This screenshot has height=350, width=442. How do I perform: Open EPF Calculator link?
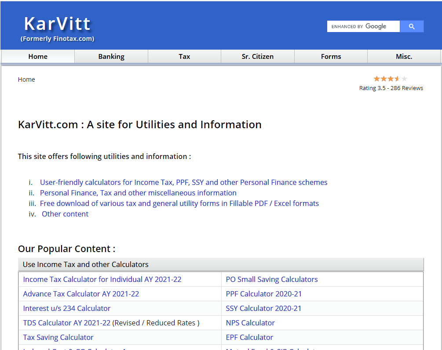click(249, 337)
